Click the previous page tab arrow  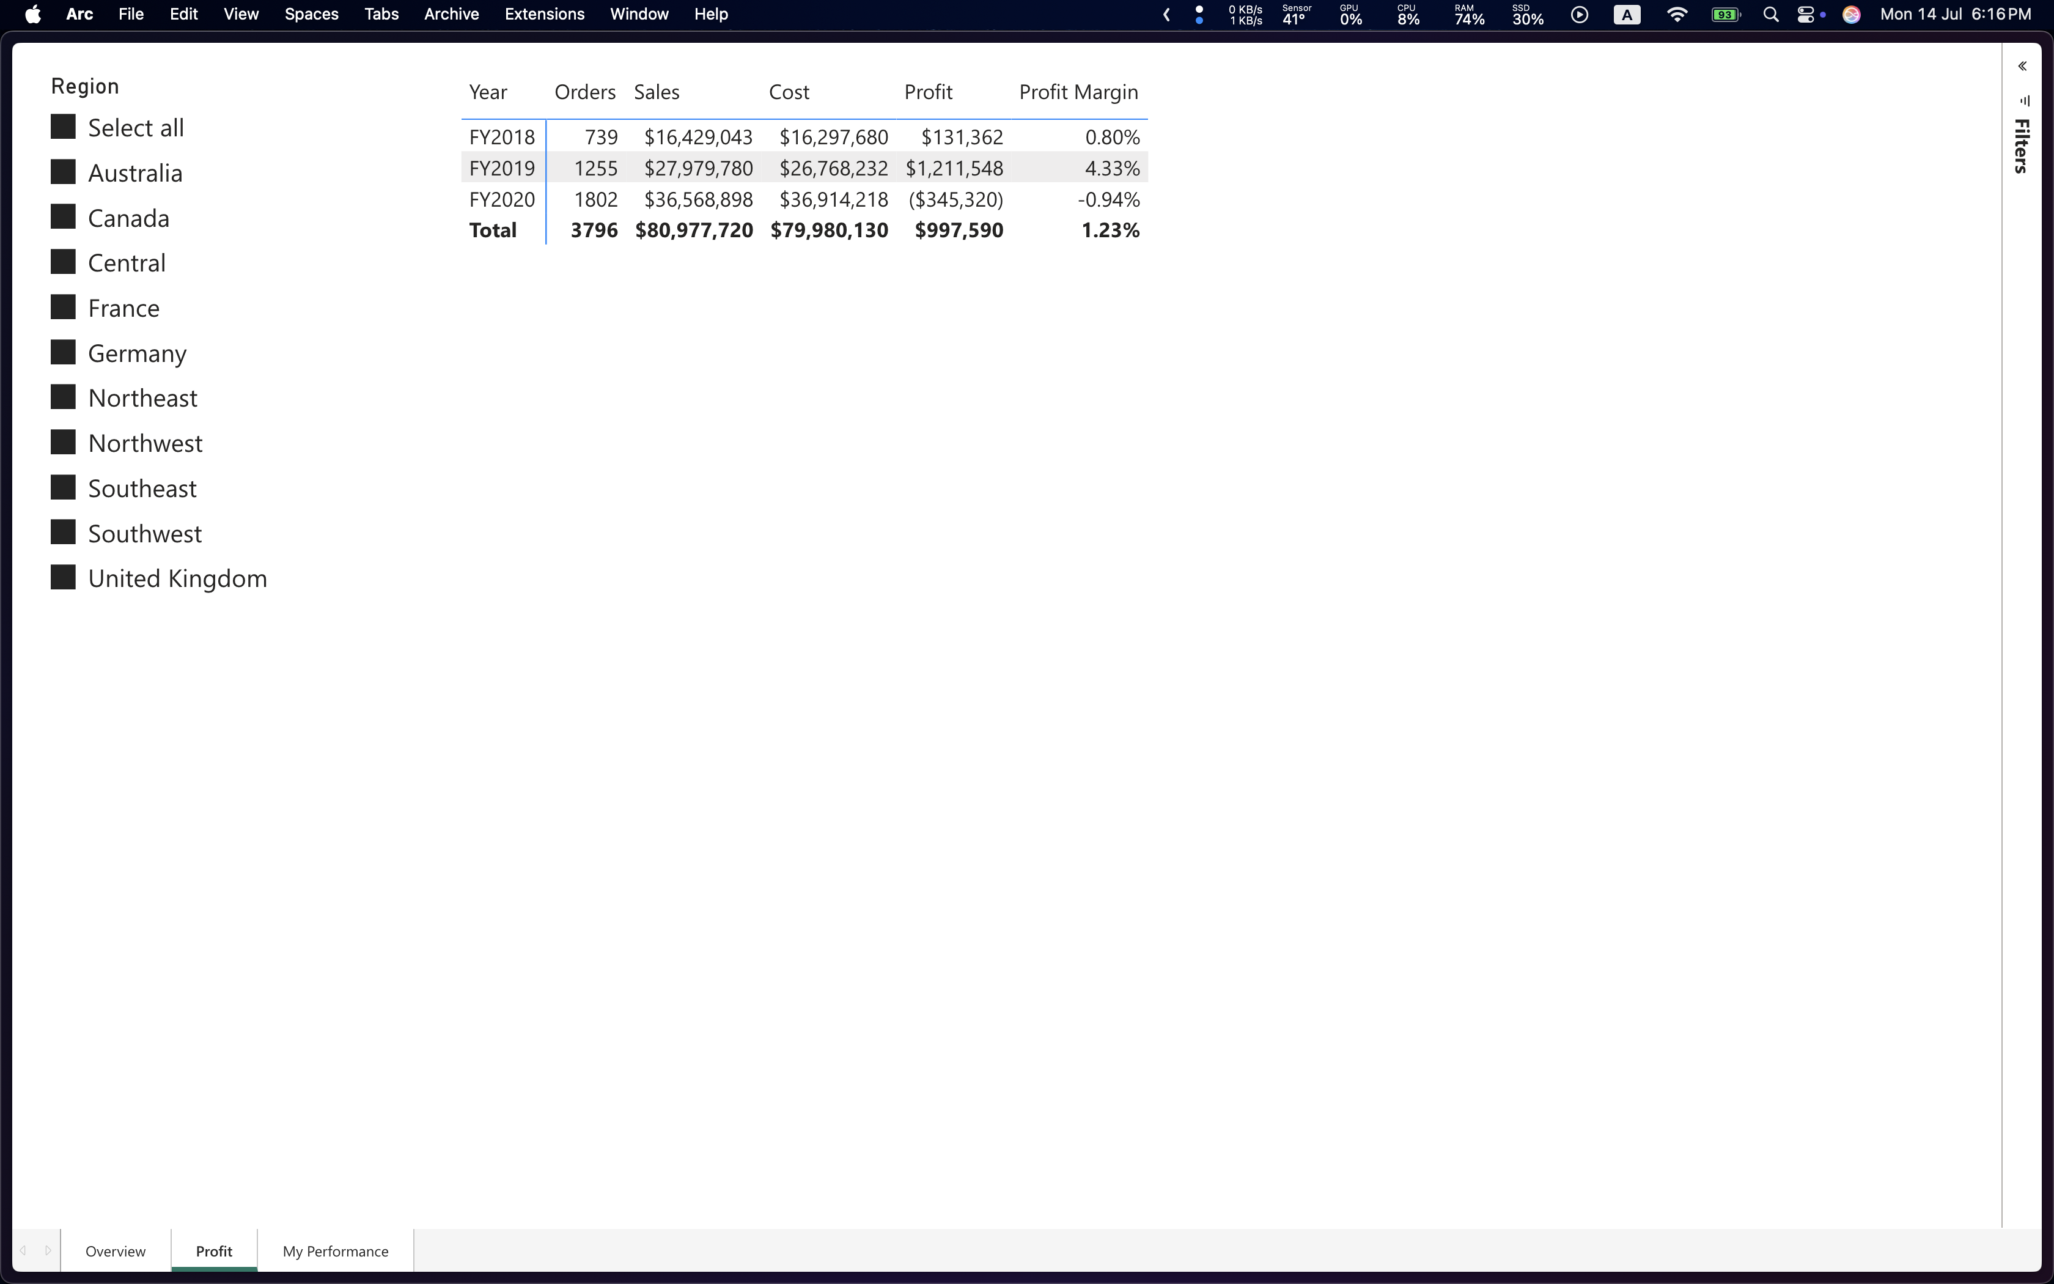coord(23,1250)
